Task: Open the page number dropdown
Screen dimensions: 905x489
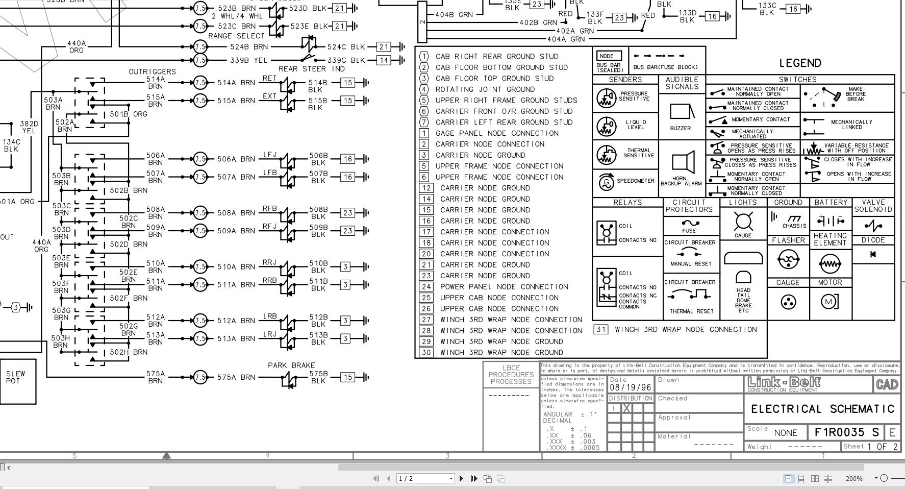Action: [450, 479]
